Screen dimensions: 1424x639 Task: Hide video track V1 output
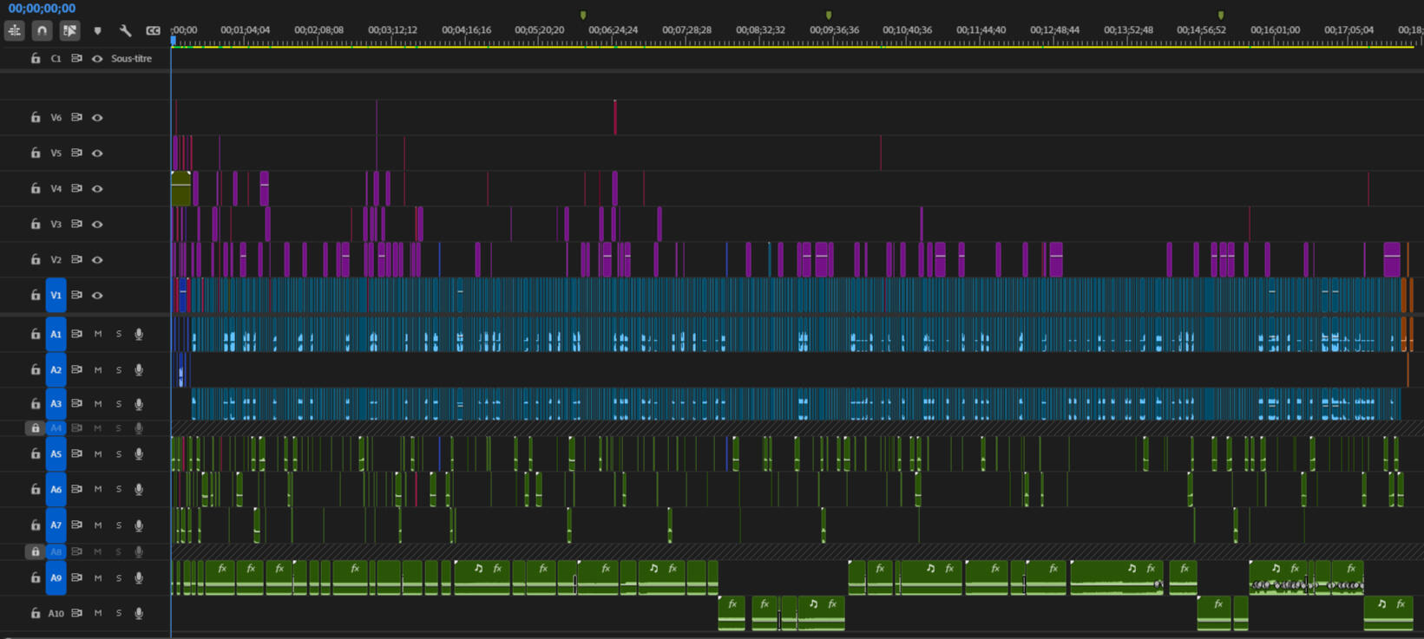(97, 295)
